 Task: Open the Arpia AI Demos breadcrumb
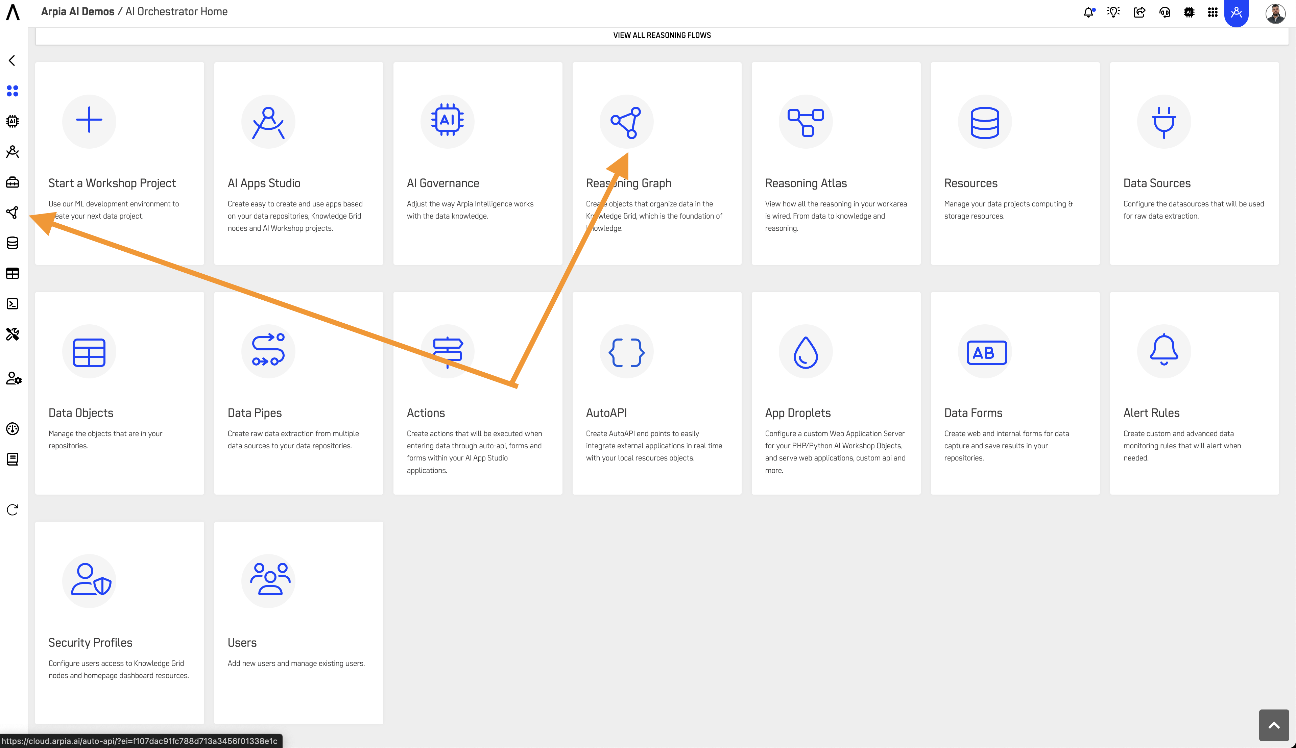point(78,11)
